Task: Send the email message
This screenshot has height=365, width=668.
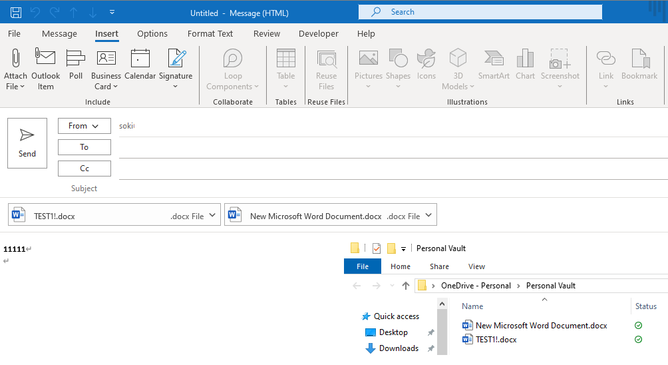Action: point(27,143)
